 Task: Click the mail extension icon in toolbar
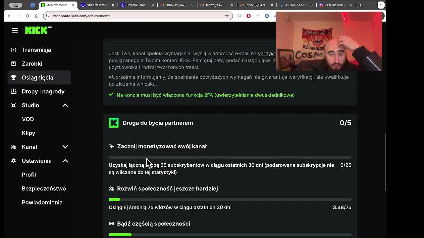(x=239, y=16)
